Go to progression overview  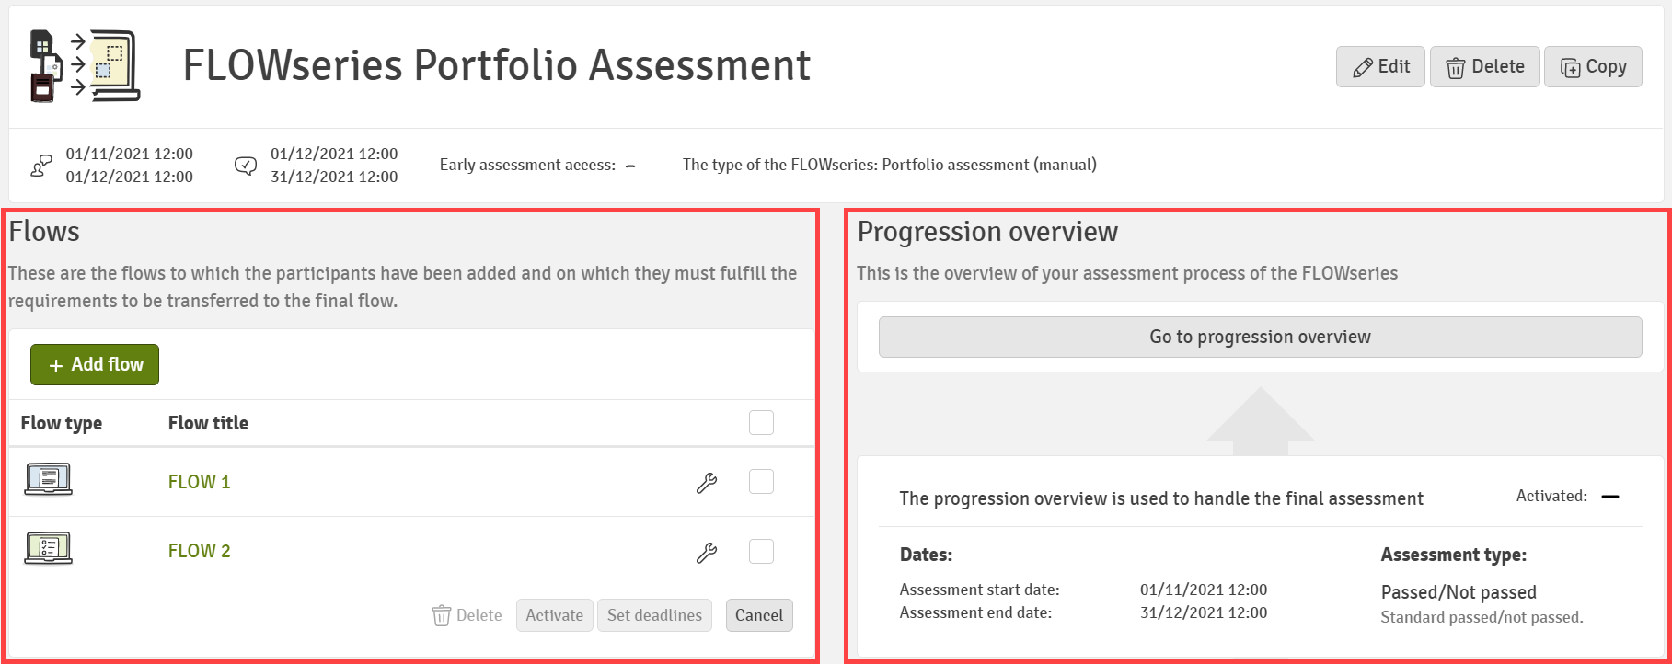(1260, 337)
